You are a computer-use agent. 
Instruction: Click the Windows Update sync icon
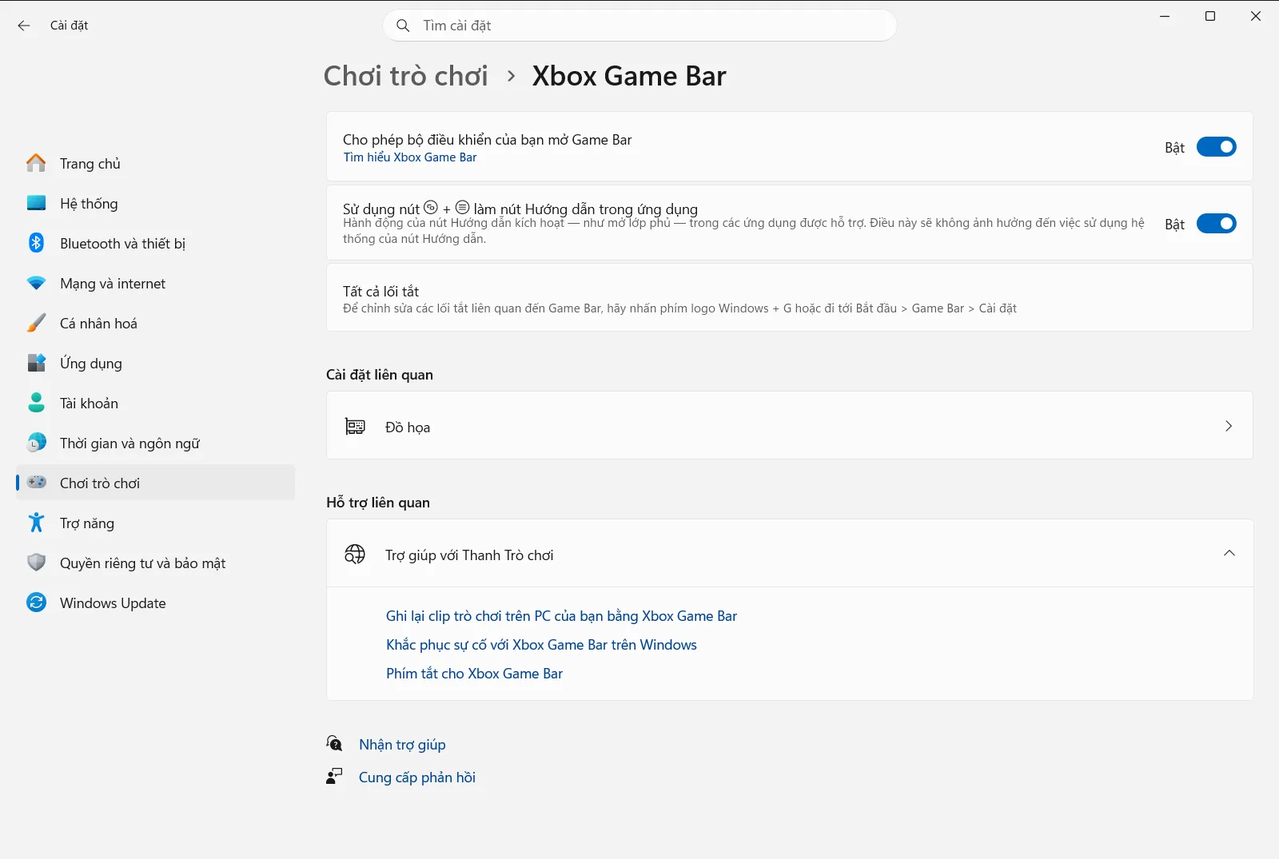pos(36,602)
